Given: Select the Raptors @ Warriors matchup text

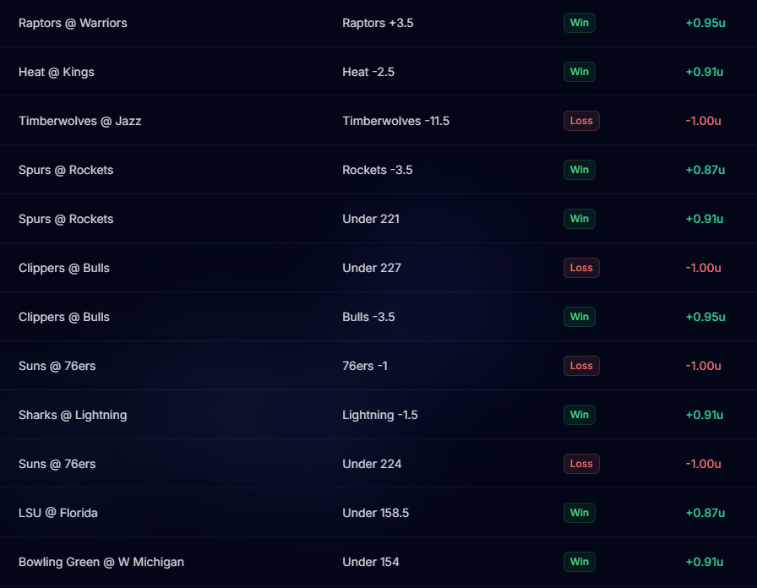Looking at the screenshot, I should 73,23.
